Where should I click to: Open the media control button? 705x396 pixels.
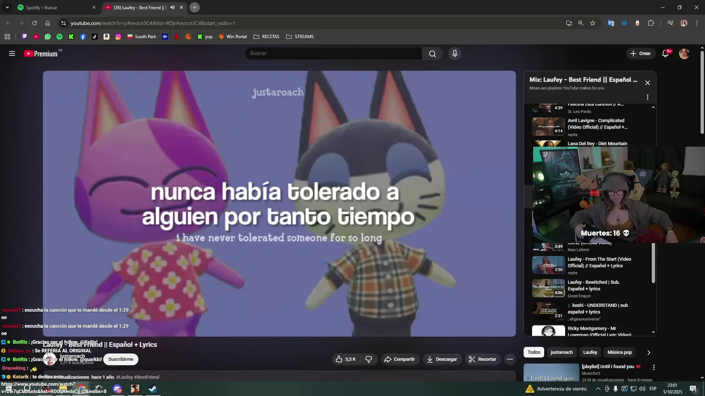point(670,23)
